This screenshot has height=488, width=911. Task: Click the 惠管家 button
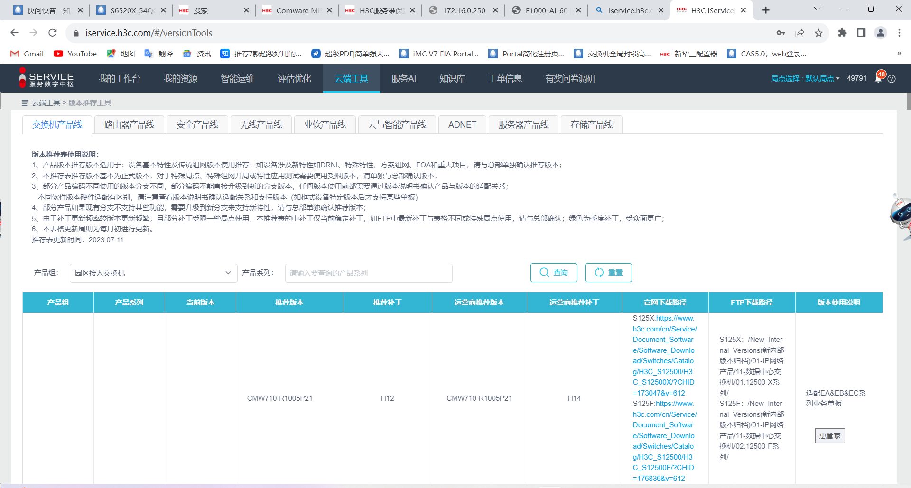click(x=830, y=436)
